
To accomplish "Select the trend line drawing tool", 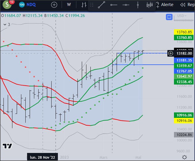I will click(101, 5).
